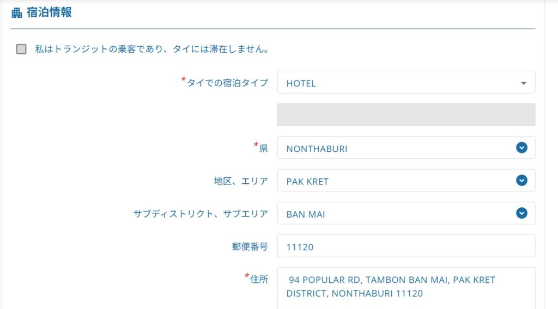Click the transit passenger checkbox label text
Viewport: 558px width, 309px height.
152,49
